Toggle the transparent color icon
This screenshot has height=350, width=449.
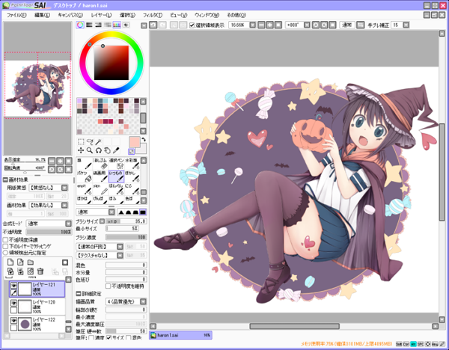[131, 151]
